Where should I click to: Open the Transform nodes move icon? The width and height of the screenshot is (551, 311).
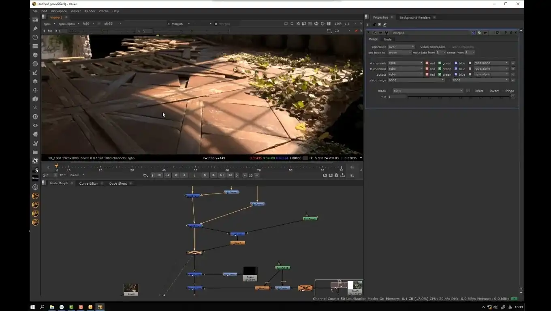[x=35, y=90]
